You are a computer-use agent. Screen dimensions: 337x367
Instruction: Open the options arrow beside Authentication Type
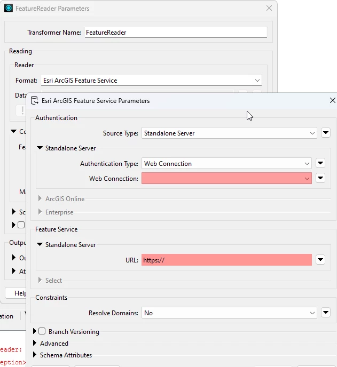click(x=320, y=163)
